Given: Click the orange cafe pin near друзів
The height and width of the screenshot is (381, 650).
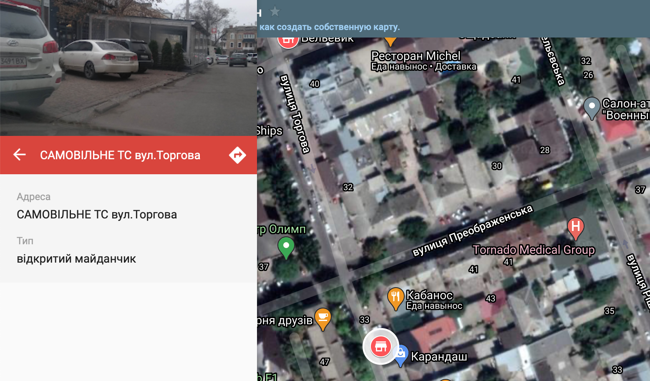Looking at the screenshot, I should point(323,318).
